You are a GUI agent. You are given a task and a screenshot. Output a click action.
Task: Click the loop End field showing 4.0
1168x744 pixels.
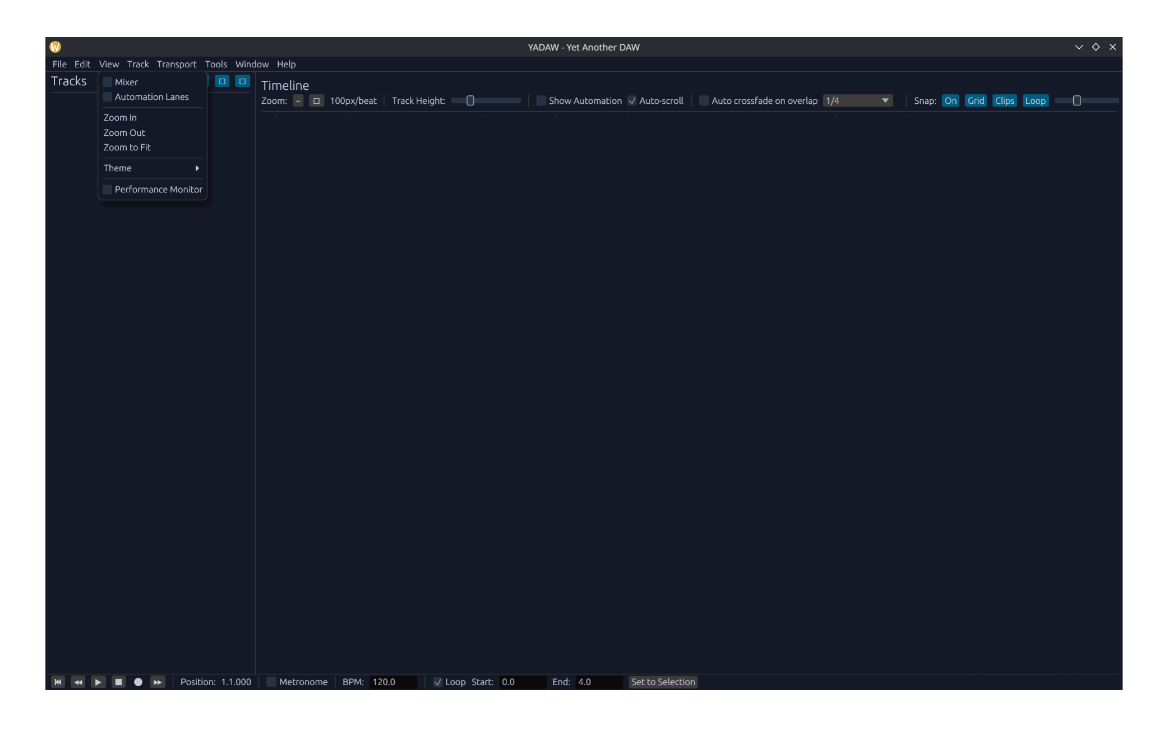(599, 682)
